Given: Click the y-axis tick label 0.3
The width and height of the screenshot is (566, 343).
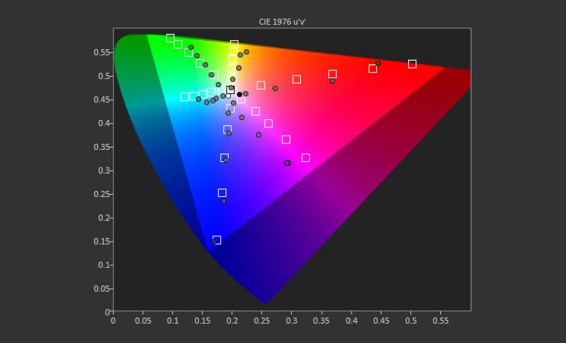Looking at the screenshot, I should tap(104, 171).
